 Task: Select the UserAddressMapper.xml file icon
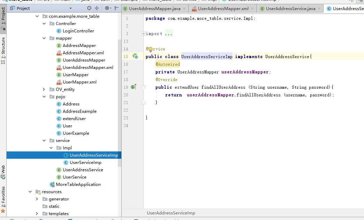(59, 68)
